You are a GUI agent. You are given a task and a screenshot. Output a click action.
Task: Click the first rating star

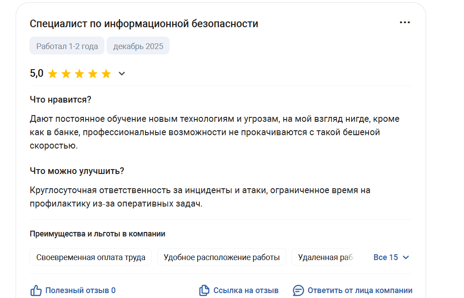pos(53,74)
